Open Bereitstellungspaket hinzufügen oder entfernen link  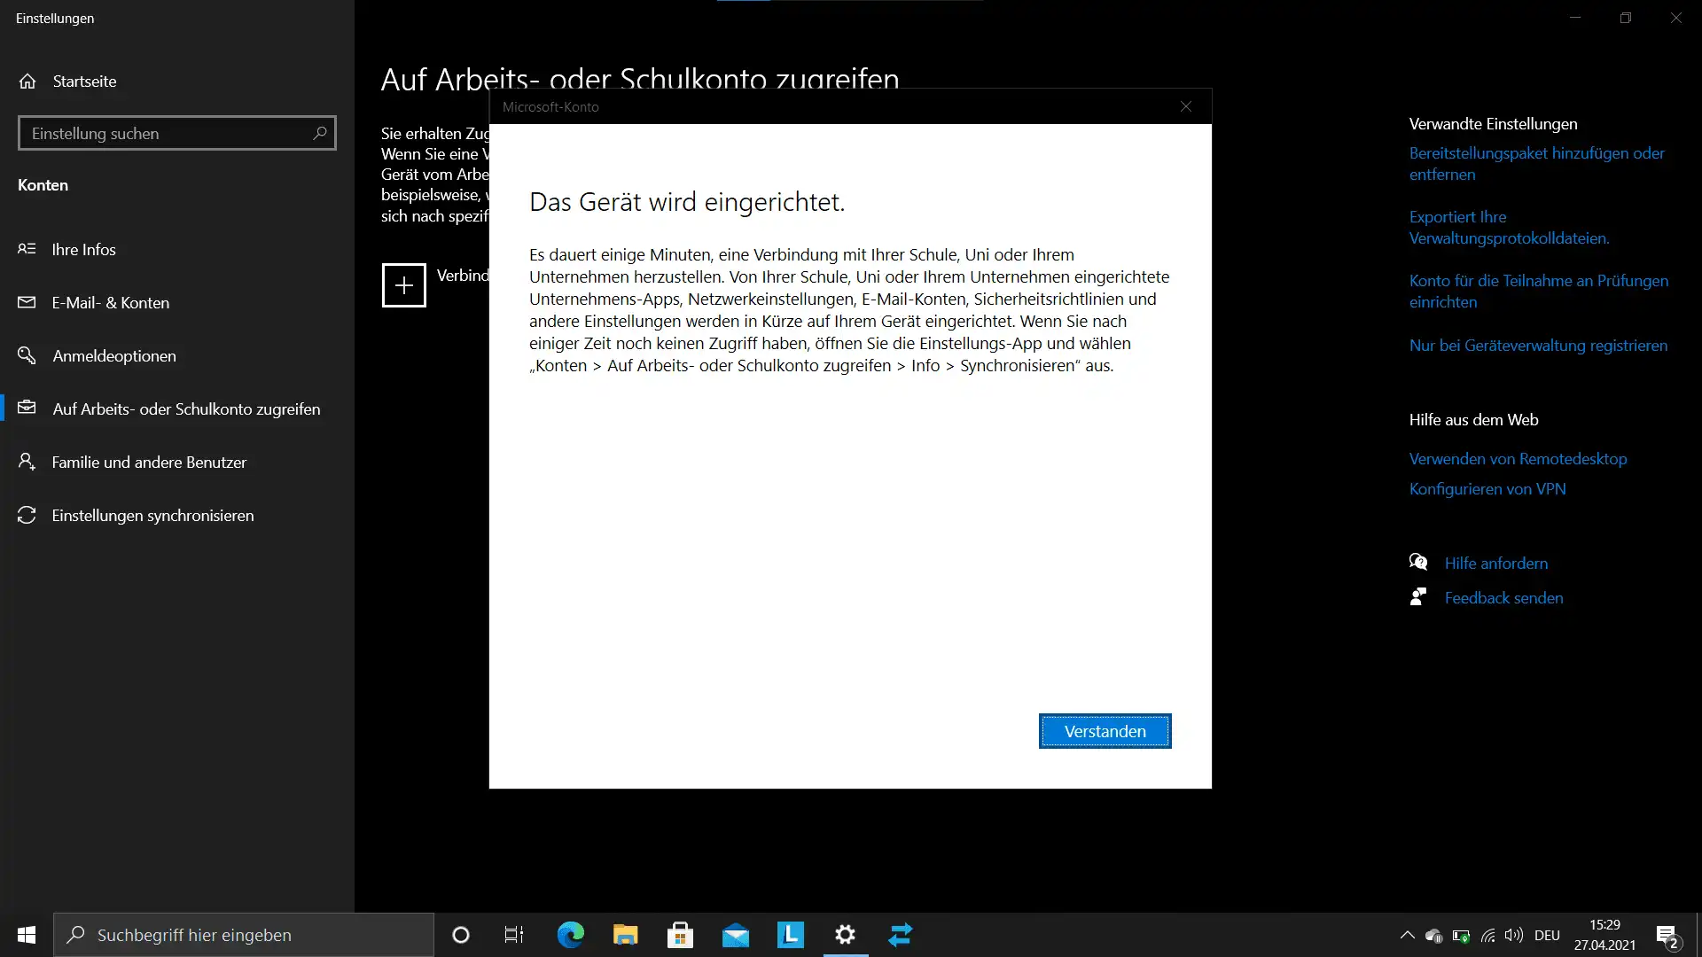(1537, 164)
